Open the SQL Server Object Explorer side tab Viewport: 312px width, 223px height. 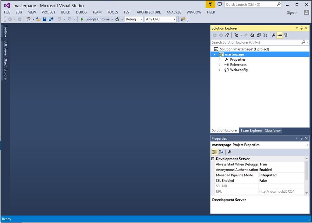coord(5,60)
